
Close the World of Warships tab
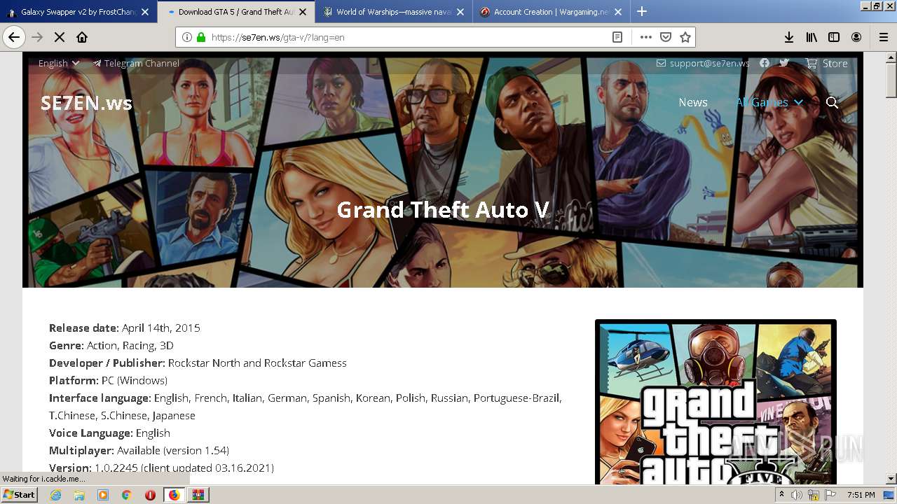tap(460, 12)
